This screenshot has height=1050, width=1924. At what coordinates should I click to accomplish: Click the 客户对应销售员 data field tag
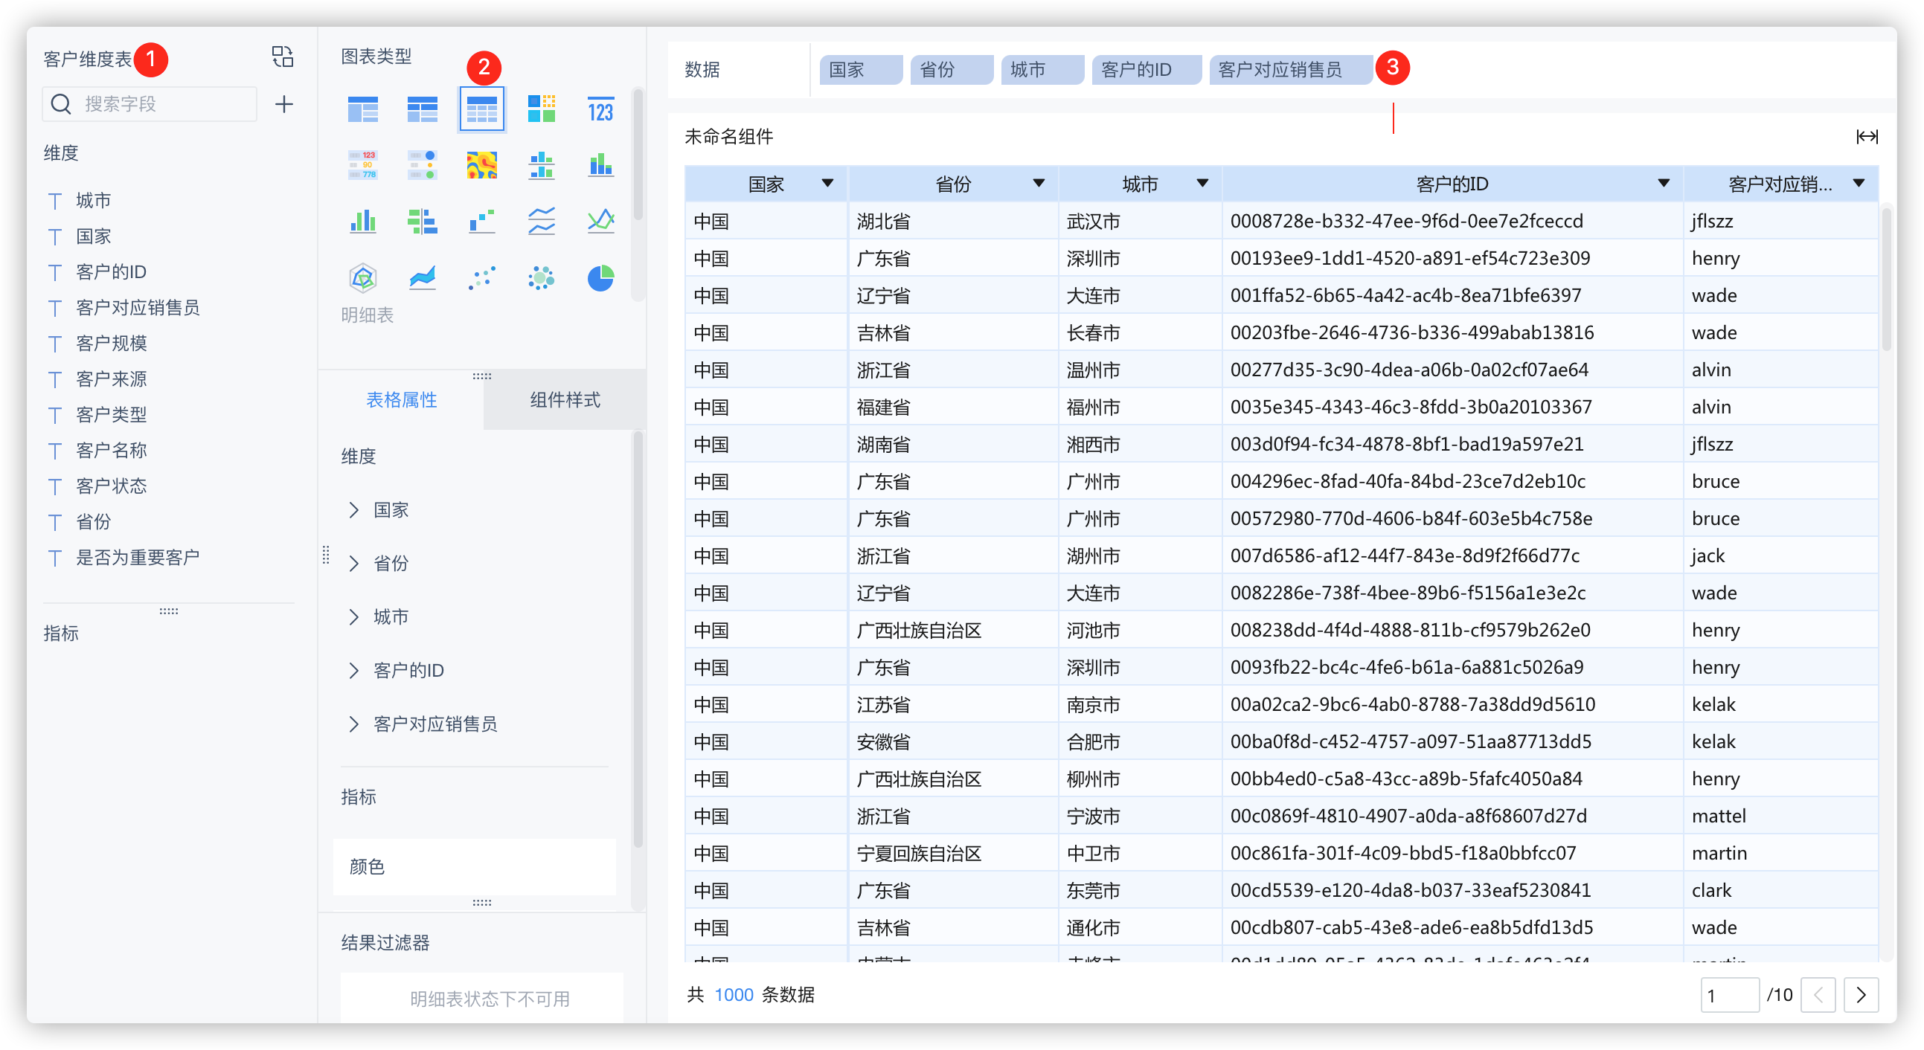1280,70
